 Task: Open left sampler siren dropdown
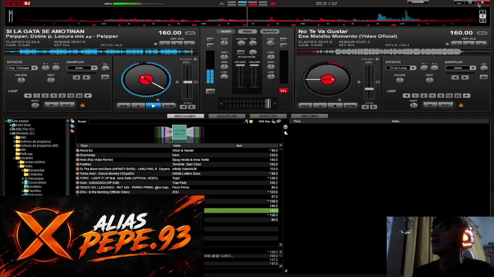[82, 68]
